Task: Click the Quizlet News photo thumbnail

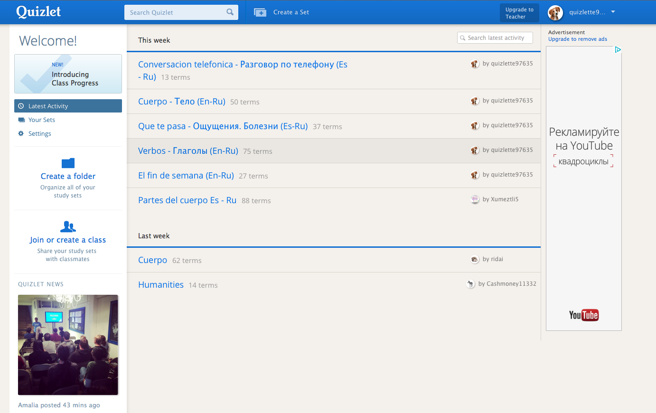Action: 68,345
